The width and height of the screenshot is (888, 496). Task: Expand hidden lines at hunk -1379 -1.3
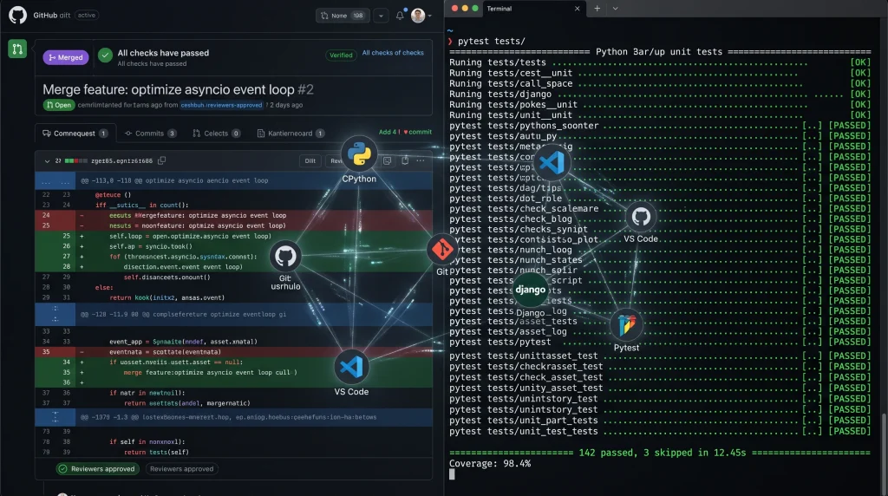[x=55, y=417]
